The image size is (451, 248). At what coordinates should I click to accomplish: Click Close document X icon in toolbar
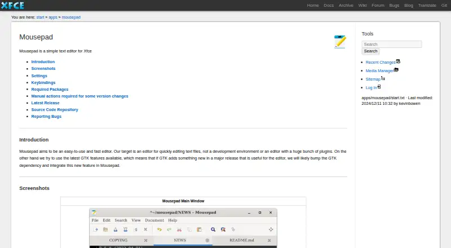[145, 229]
